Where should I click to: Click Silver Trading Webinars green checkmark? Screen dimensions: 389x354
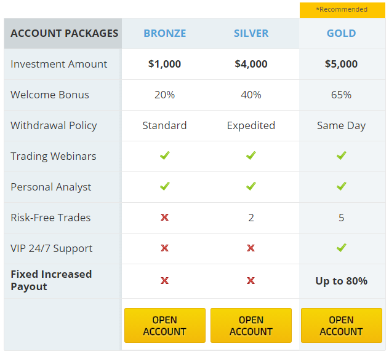(251, 155)
